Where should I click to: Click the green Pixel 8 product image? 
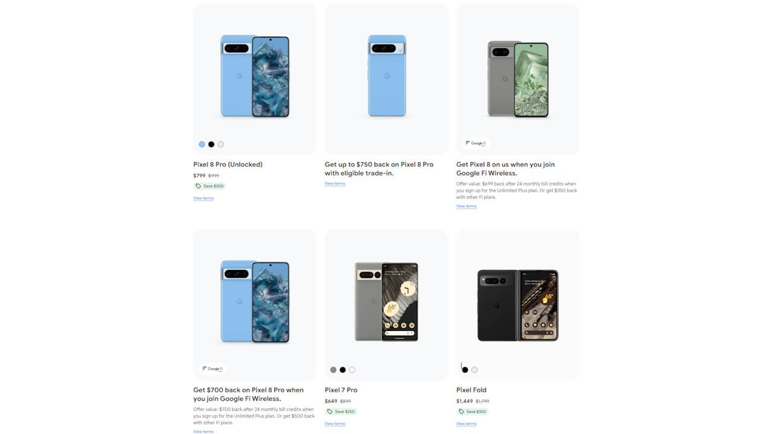pos(517,77)
